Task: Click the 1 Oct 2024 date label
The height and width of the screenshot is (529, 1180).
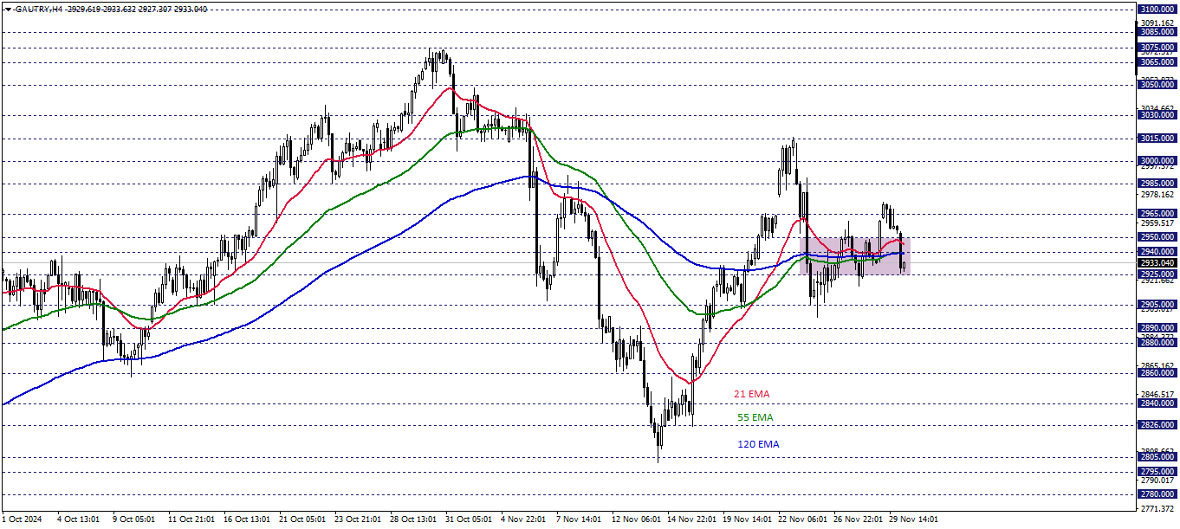Action: (22, 519)
